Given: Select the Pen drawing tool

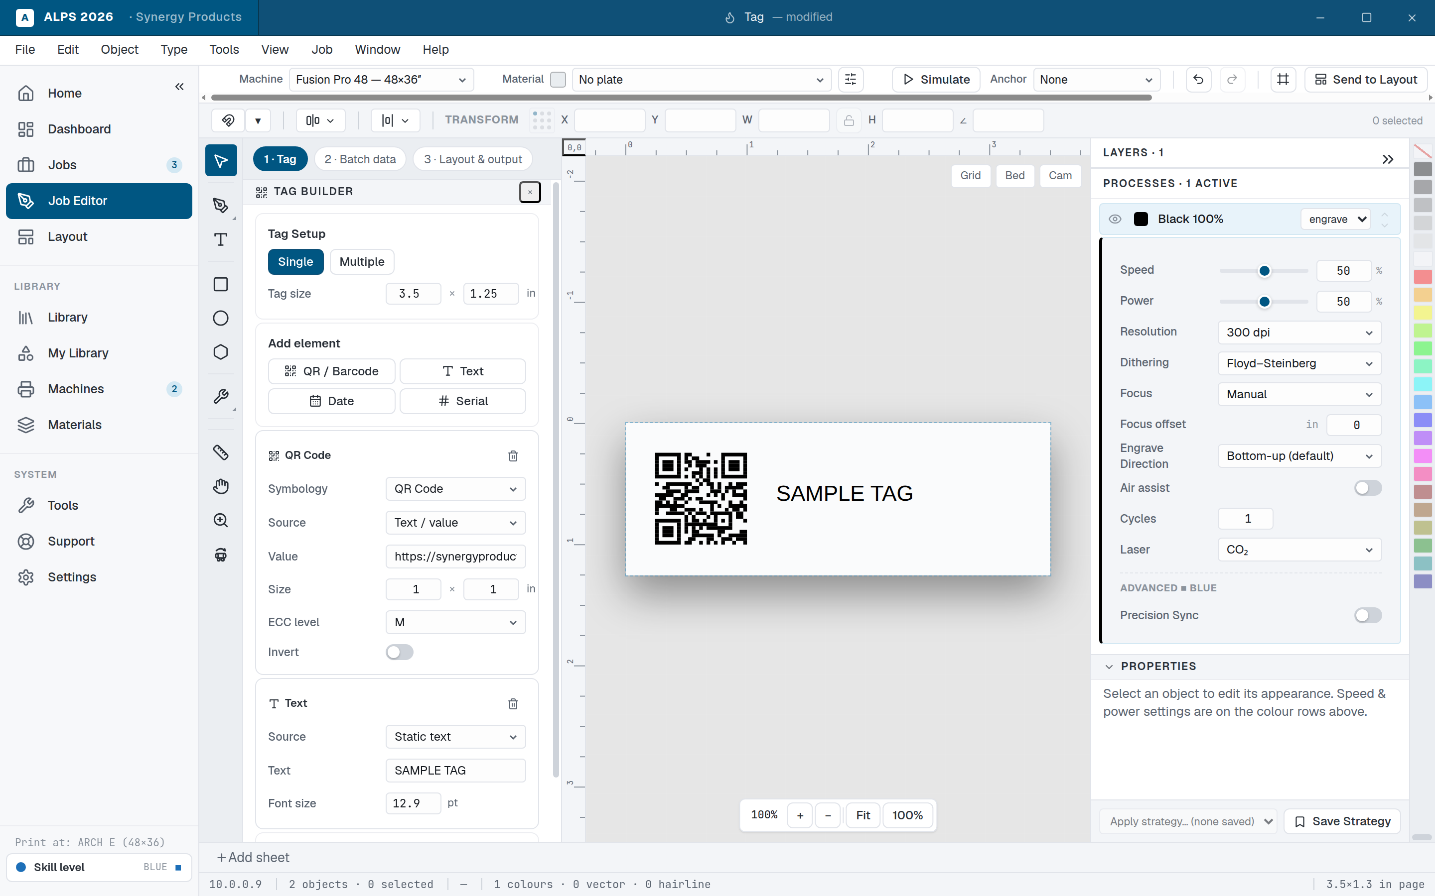Looking at the screenshot, I should click(221, 205).
